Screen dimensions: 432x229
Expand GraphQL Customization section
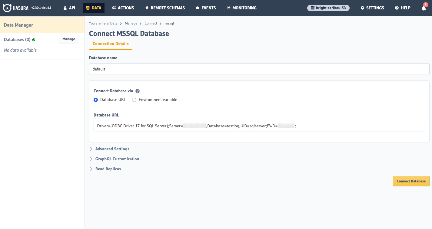pos(115,159)
